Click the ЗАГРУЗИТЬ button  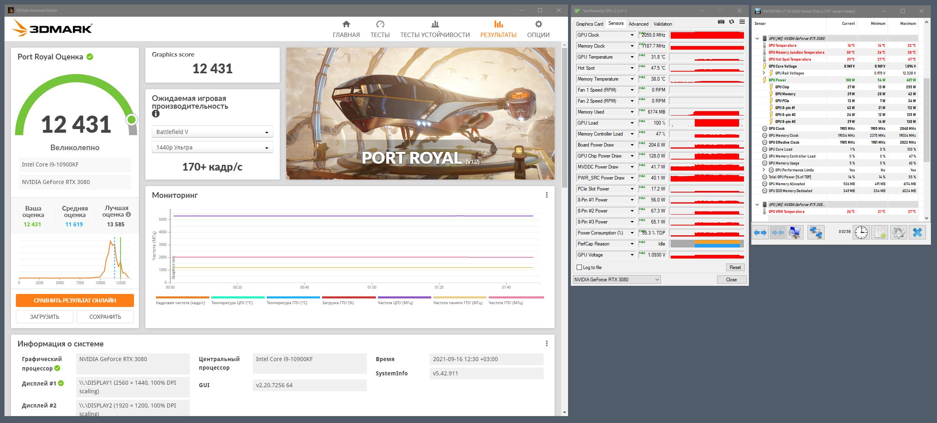pyautogui.click(x=44, y=317)
